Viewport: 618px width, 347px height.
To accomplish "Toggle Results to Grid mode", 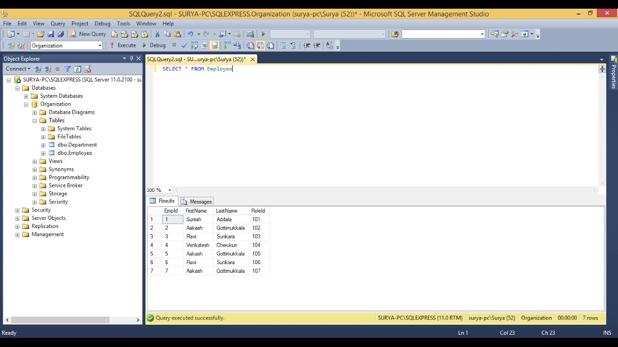I will [x=260, y=45].
